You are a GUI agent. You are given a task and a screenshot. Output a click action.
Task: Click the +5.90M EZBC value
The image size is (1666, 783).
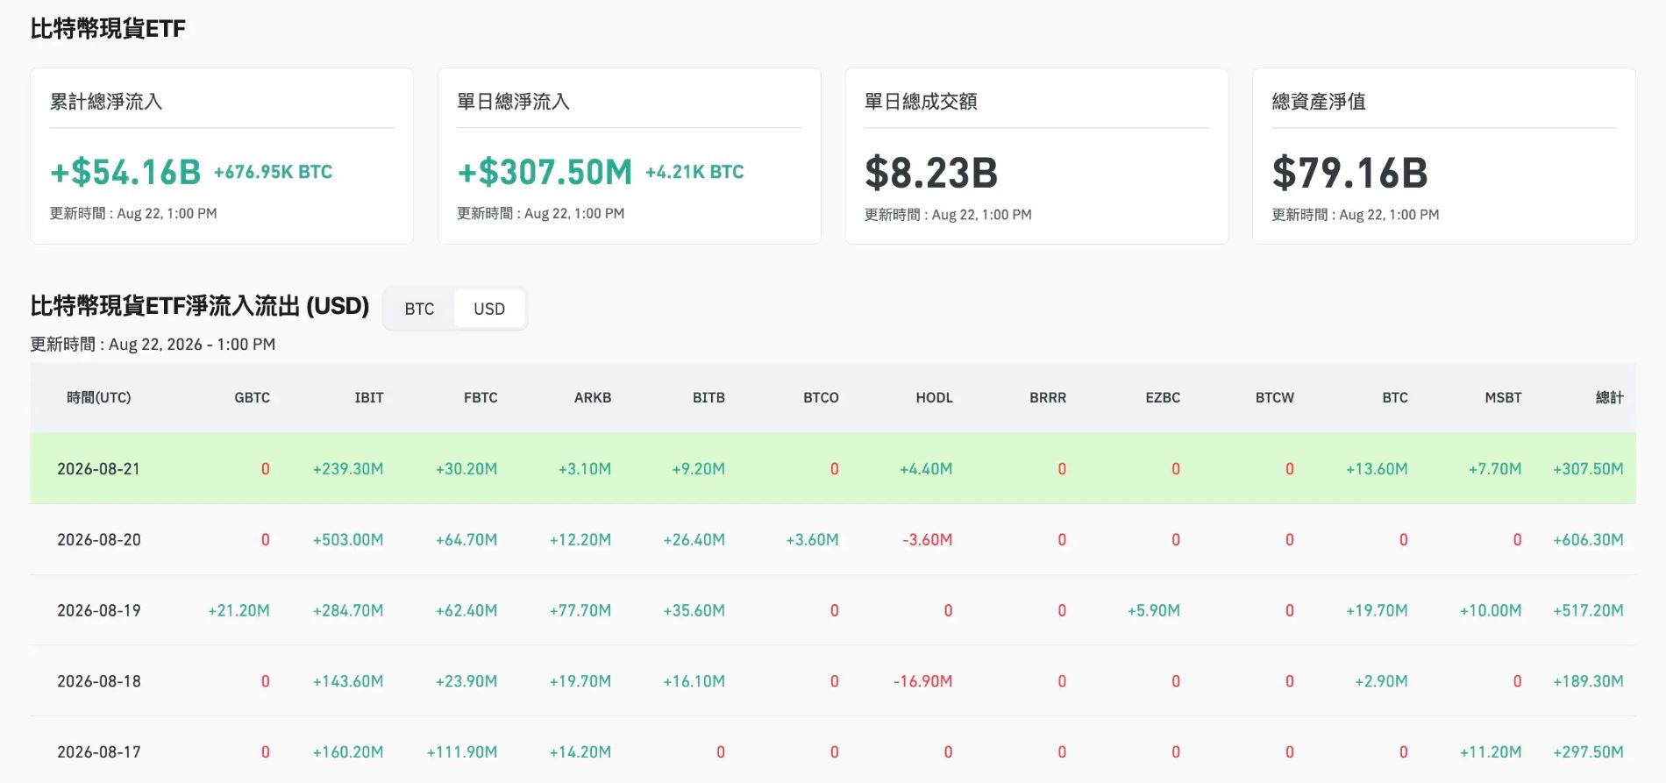coord(1154,610)
